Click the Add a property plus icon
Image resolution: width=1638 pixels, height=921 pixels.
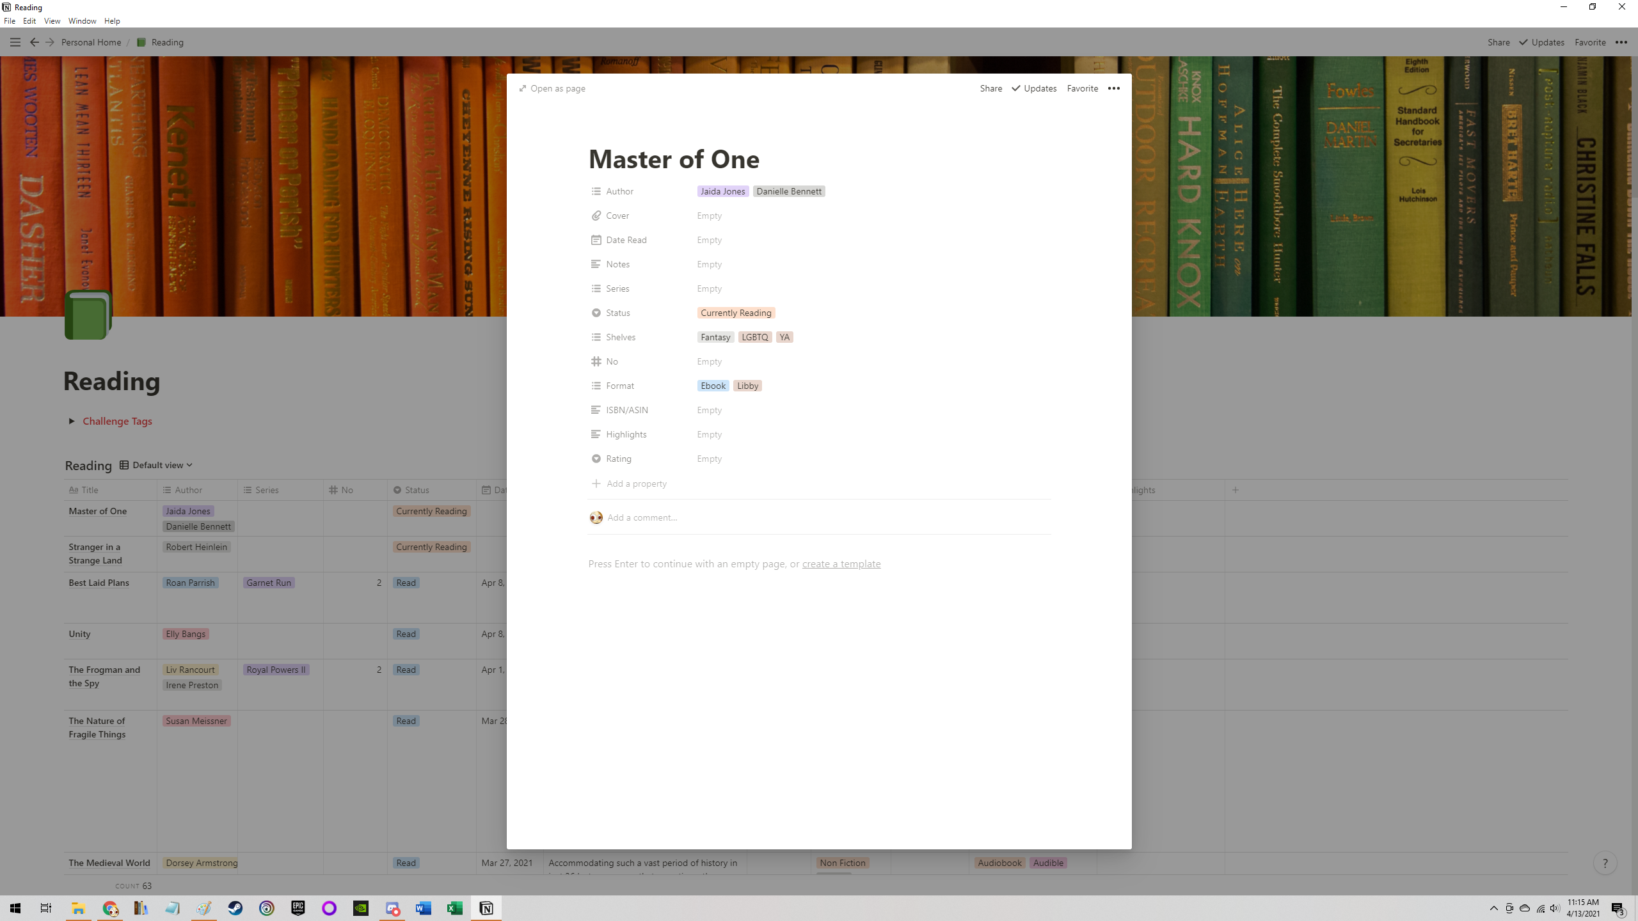pyautogui.click(x=596, y=484)
